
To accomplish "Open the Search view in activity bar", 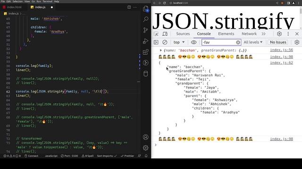I will pos(146,19).
